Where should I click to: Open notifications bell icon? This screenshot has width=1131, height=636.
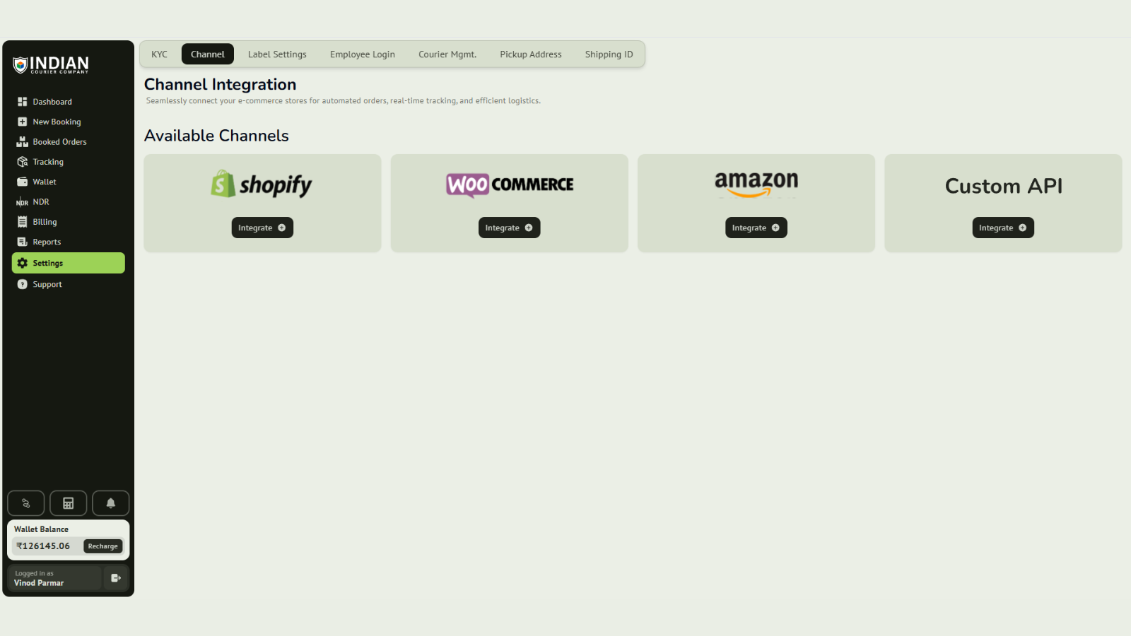pyautogui.click(x=111, y=503)
